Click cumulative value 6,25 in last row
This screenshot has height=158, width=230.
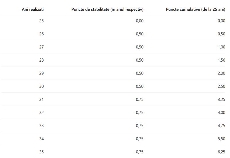coord(221,152)
